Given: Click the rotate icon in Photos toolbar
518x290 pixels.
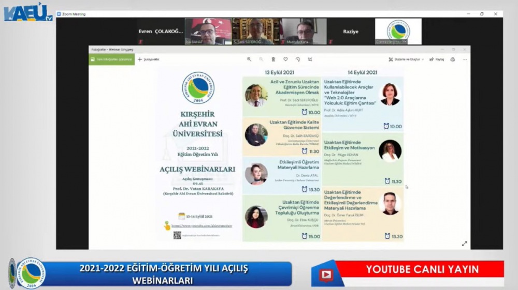Looking at the screenshot, I should pos(298,59).
